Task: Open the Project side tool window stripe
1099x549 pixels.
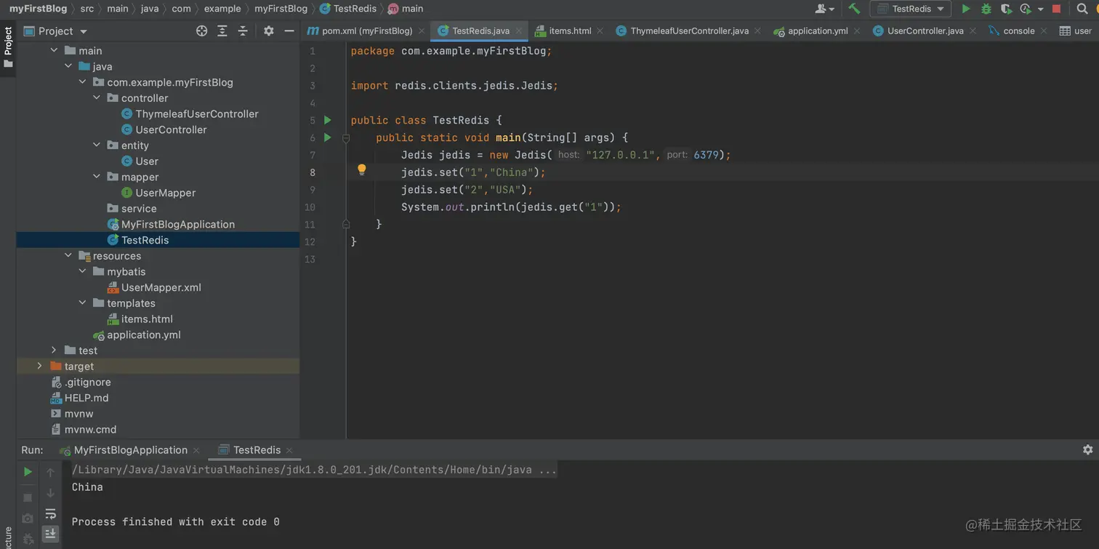Action: click(8, 47)
